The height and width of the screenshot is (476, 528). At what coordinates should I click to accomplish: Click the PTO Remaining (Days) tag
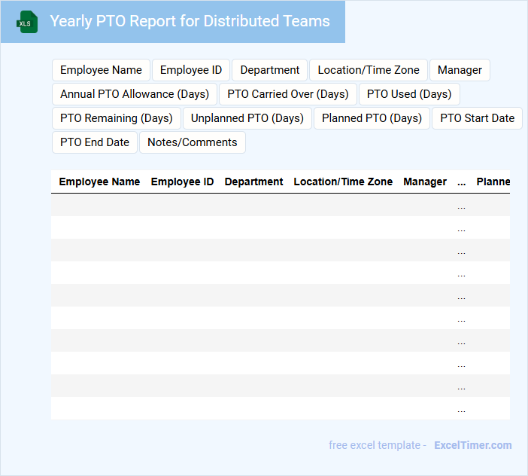click(117, 118)
